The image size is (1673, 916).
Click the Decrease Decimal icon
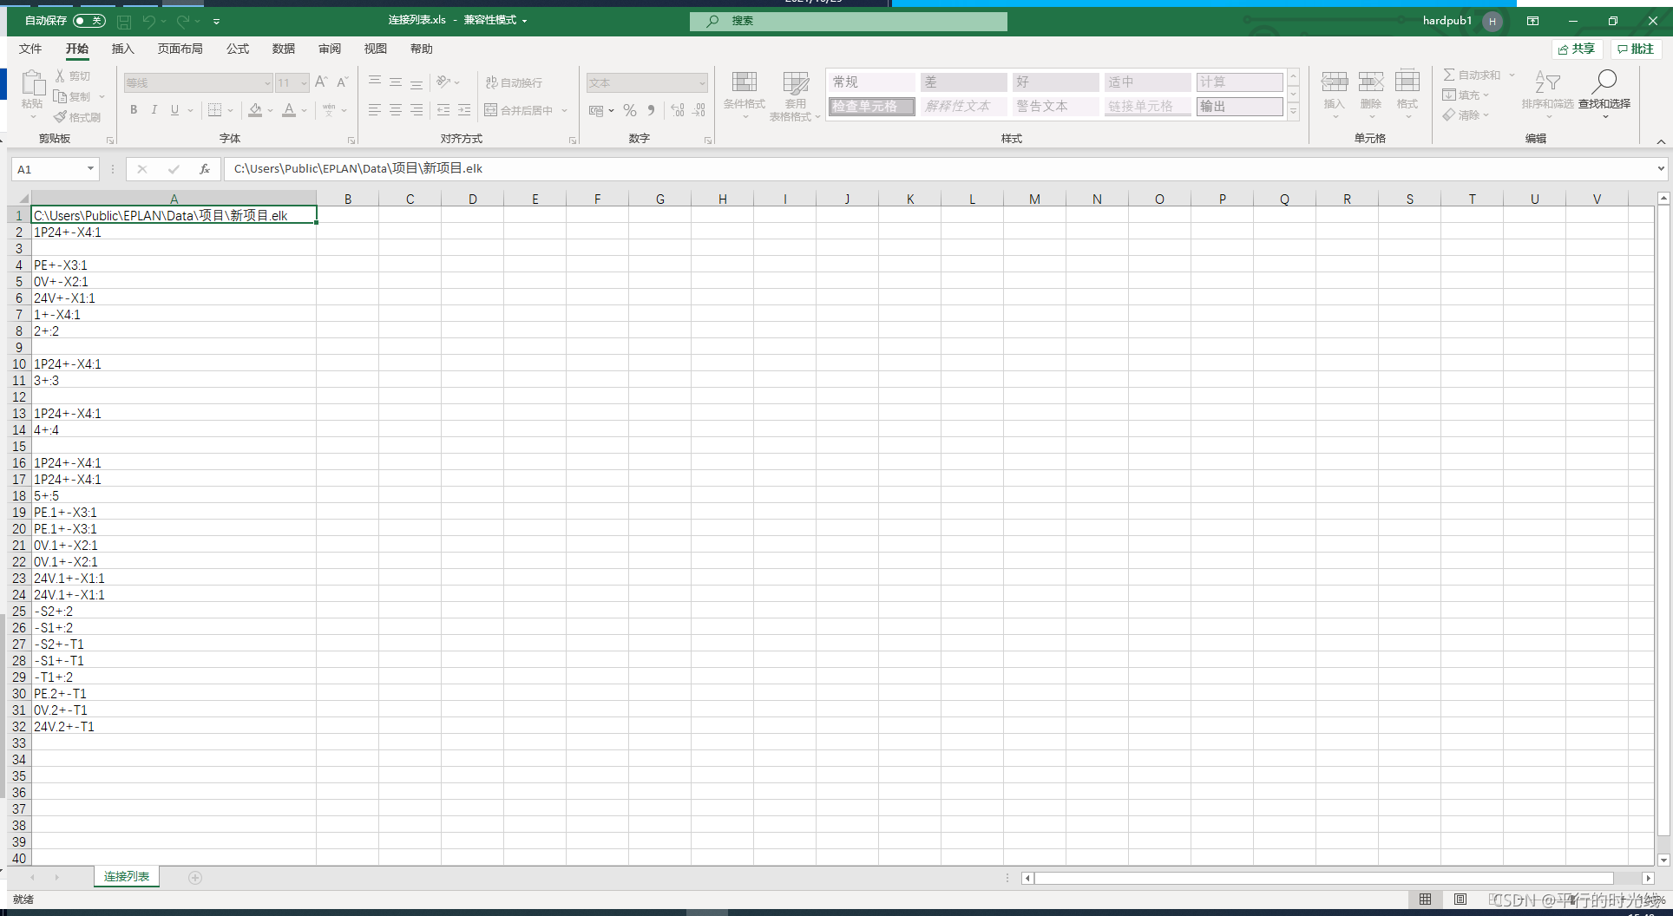(x=699, y=110)
